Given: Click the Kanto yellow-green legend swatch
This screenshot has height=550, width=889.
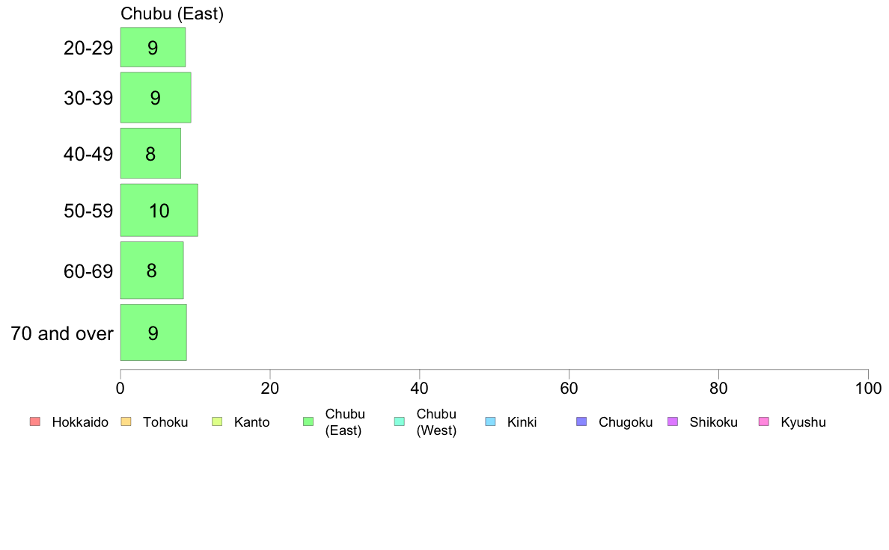Looking at the screenshot, I should pos(217,421).
